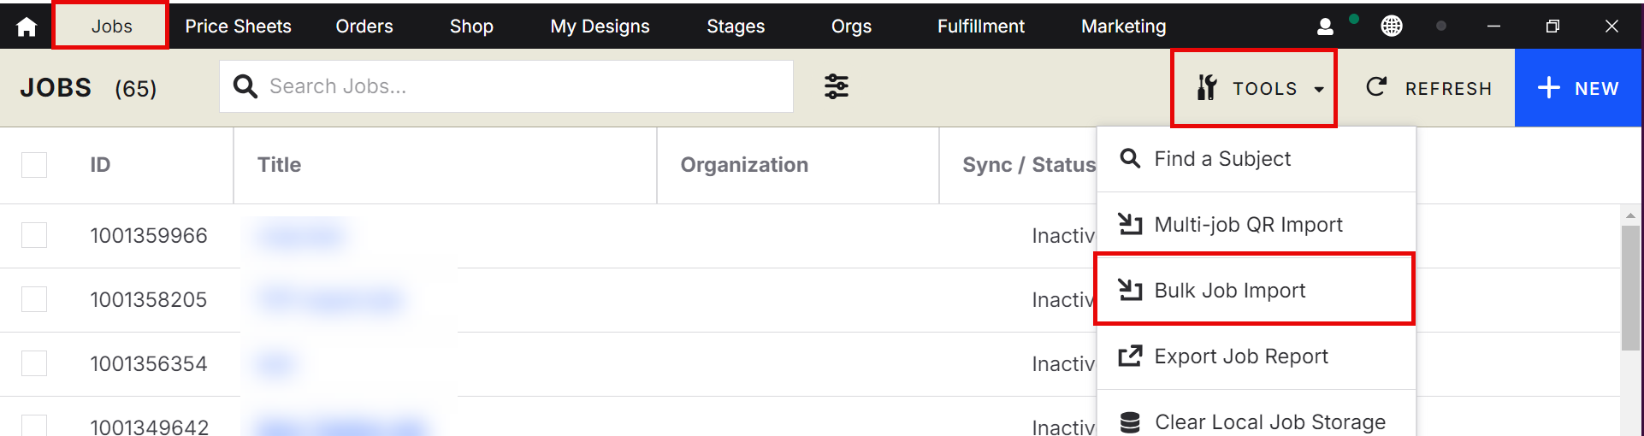Image resolution: width=1644 pixels, height=436 pixels.
Task: Expand the Tools dropdown arrow
Action: (x=1319, y=89)
